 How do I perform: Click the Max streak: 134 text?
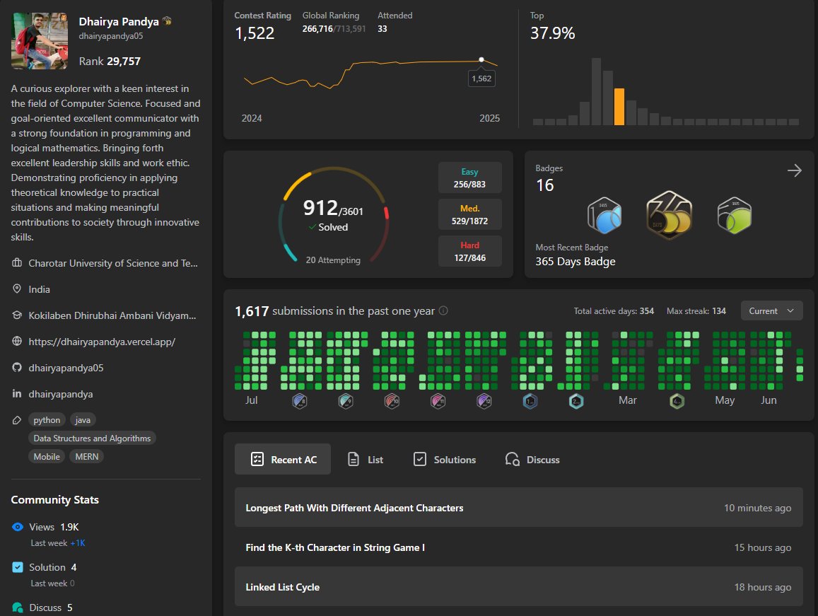pos(696,310)
